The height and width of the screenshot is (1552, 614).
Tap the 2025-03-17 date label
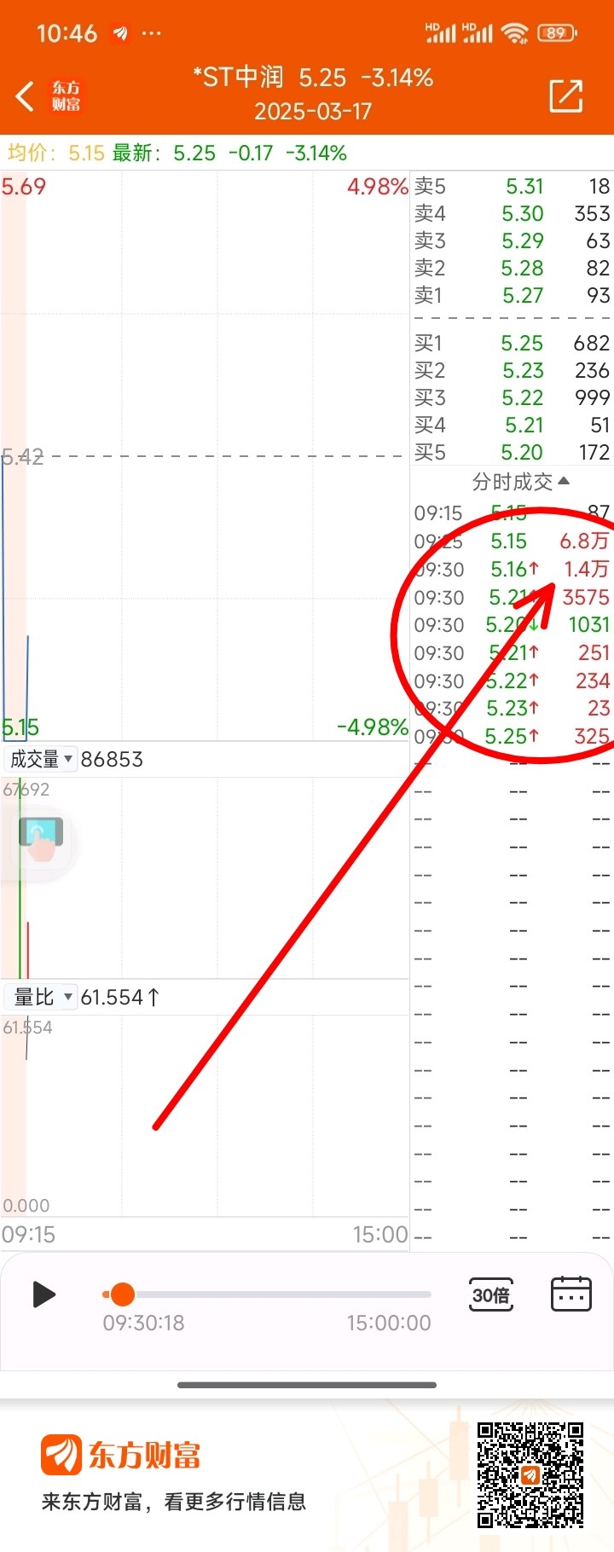313,112
